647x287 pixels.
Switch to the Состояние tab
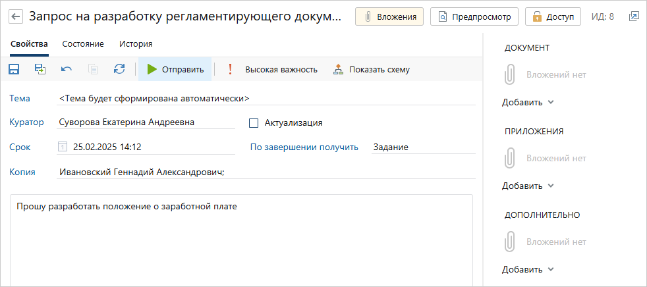(83, 43)
